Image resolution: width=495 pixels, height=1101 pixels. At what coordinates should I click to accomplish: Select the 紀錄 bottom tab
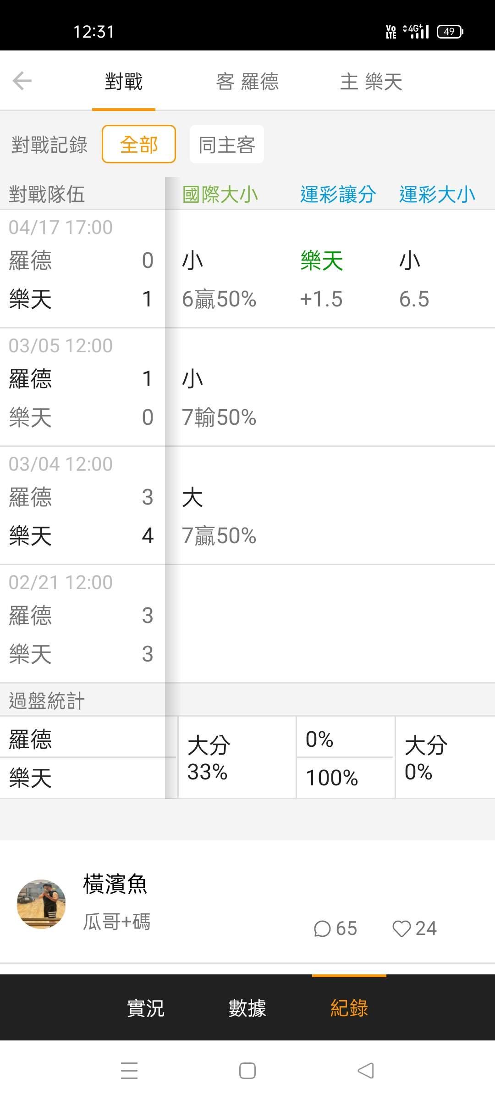coord(349,1008)
